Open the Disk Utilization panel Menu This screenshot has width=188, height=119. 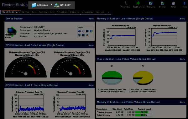tap(182, 59)
